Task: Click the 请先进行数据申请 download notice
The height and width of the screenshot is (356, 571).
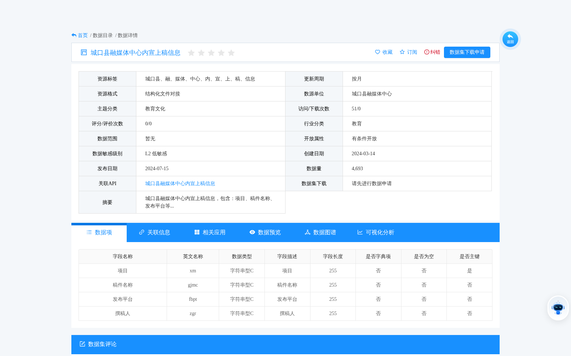Action: point(372,184)
